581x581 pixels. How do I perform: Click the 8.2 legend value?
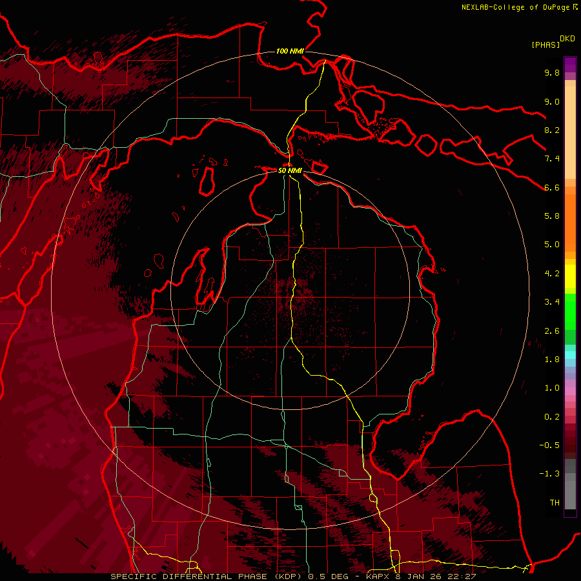point(552,130)
